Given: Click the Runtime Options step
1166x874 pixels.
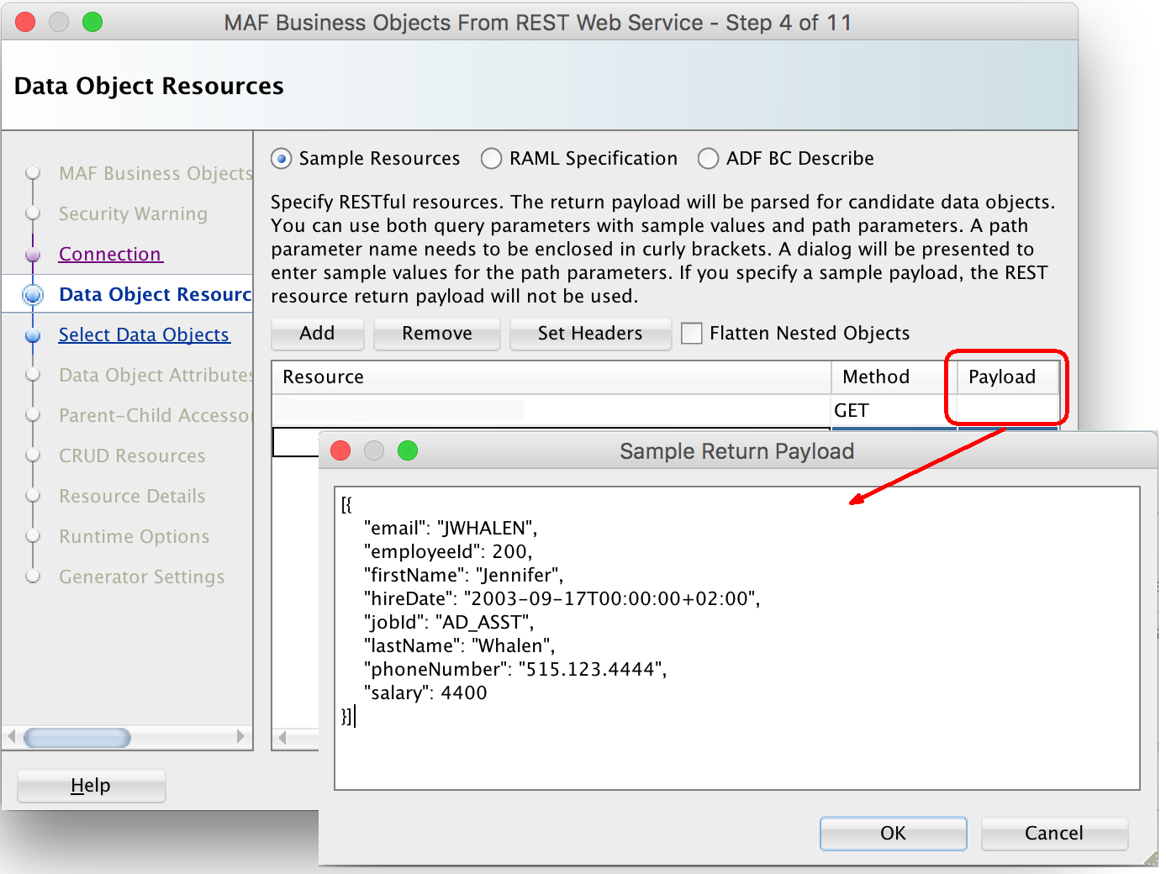Looking at the screenshot, I should click(x=135, y=536).
